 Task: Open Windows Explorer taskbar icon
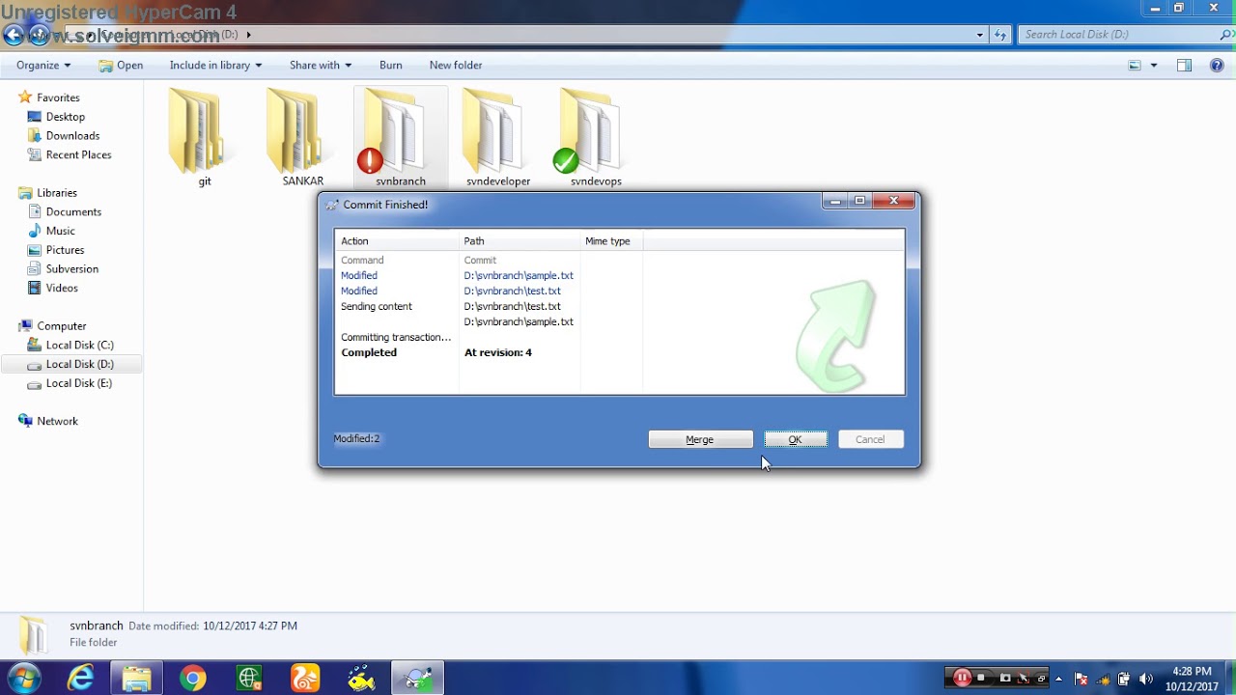(x=136, y=679)
